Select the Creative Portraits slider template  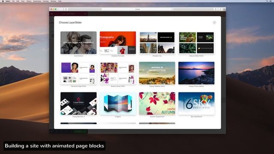tap(118, 43)
